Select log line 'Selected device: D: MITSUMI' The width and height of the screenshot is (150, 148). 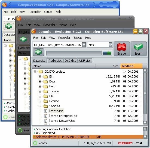(x=88, y=137)
